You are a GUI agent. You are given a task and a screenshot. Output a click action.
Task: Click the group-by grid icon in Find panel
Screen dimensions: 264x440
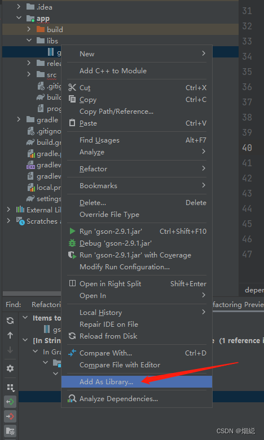pos(10,388)
